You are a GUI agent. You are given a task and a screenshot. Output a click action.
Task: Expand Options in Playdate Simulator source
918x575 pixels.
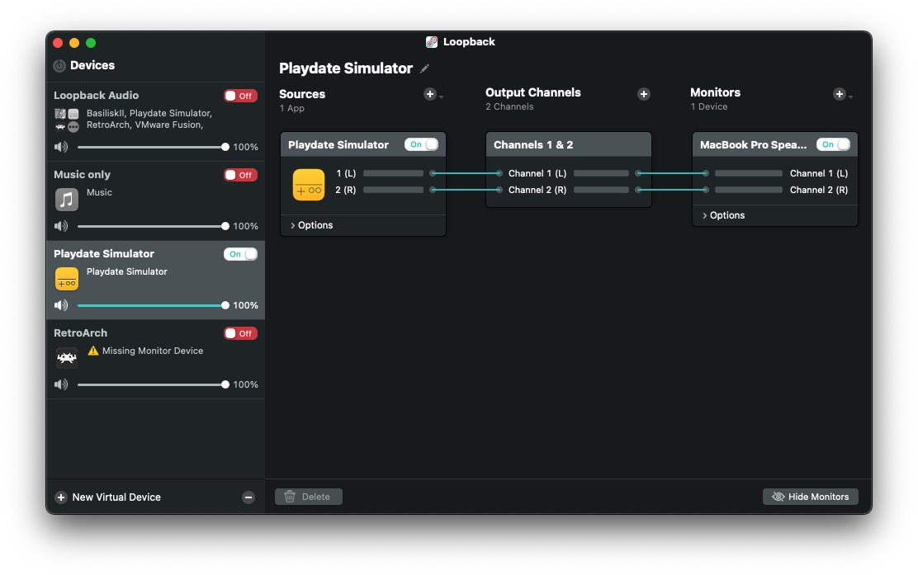311,225
